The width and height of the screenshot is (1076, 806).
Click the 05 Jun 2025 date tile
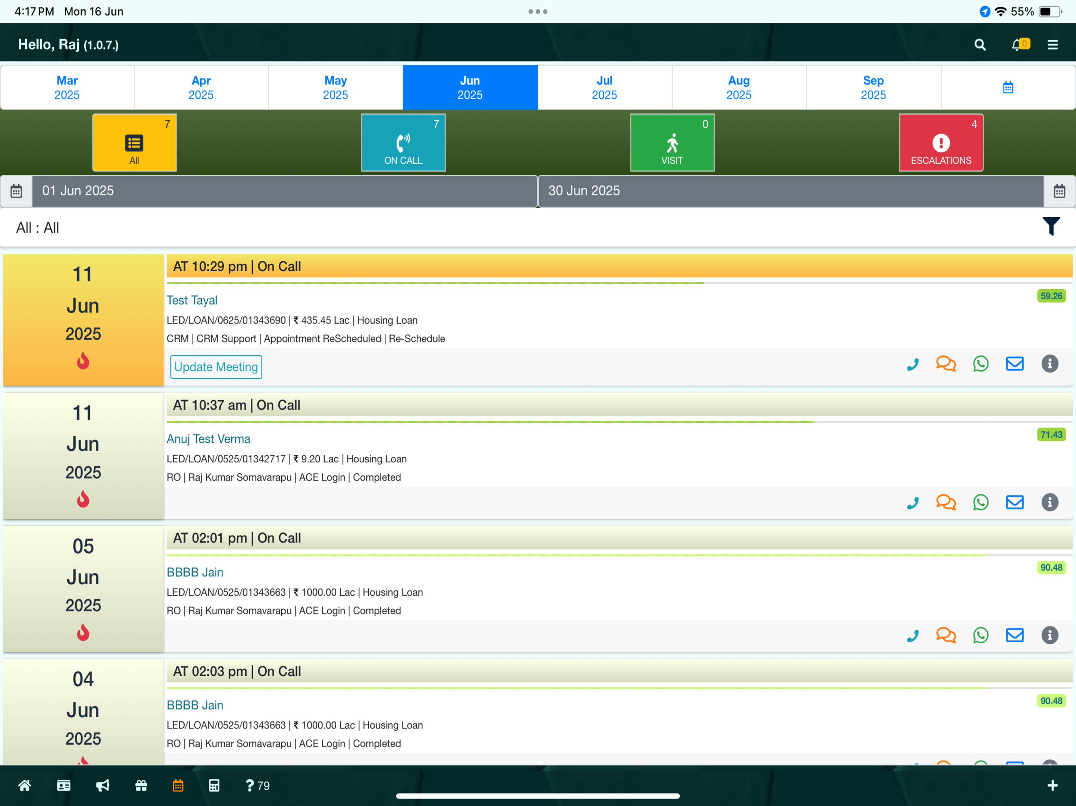click(x=83, y=589)
